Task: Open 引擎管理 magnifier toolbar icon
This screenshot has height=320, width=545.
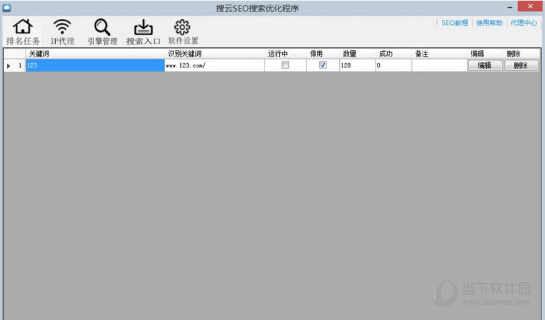Action: [x=102, y=32]
